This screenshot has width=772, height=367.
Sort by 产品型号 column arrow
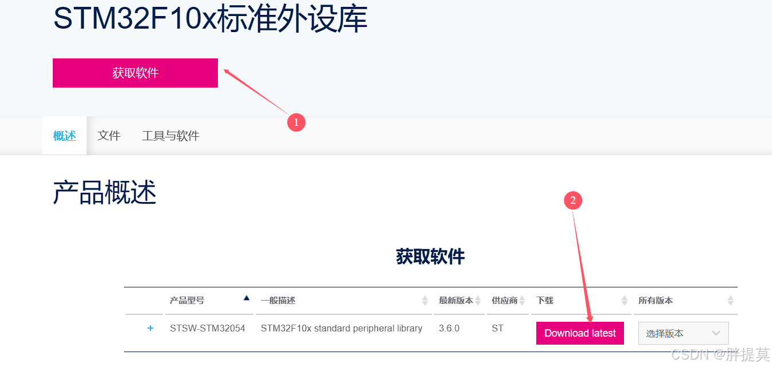(247, 298)
